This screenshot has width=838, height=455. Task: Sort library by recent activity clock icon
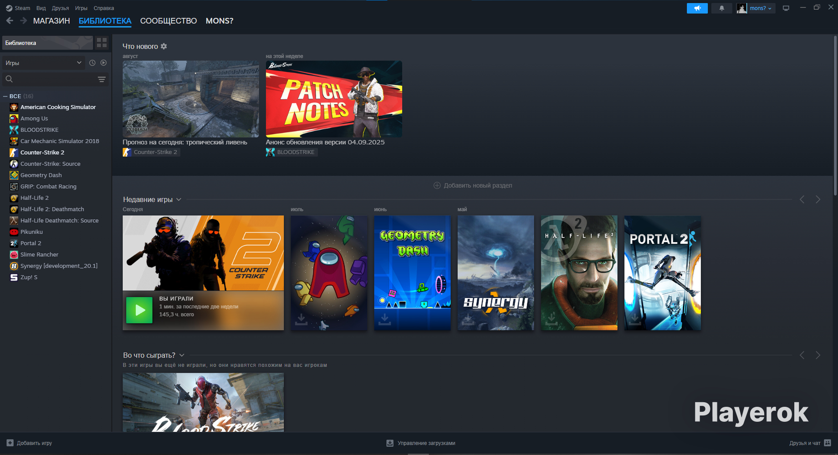[92, 63]
